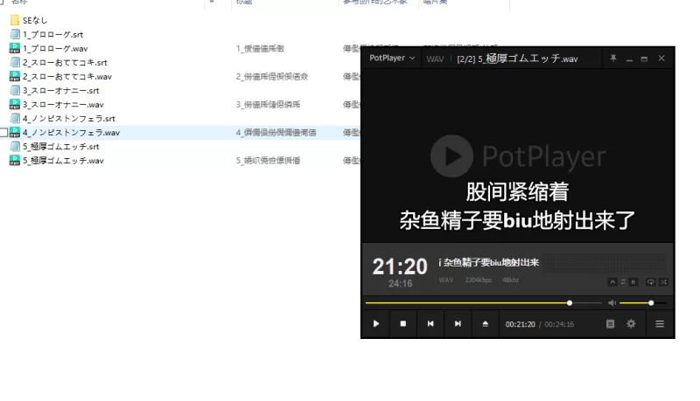
Task: Click the 2304kbps bitrate label
Action: (478, 280)
